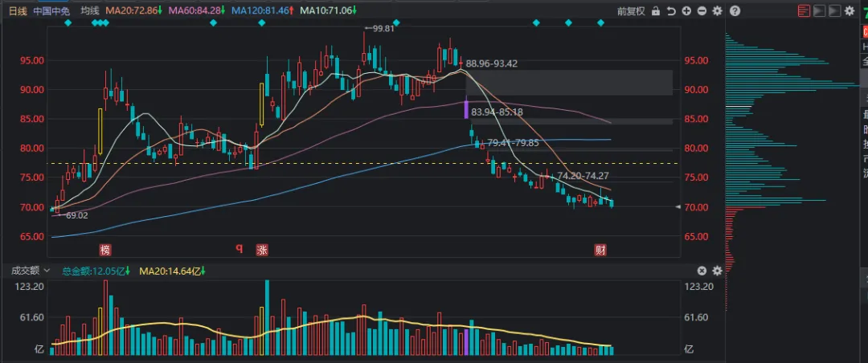Click the 榜 tag below the chart
868x363 pixels.
(105, 250)
